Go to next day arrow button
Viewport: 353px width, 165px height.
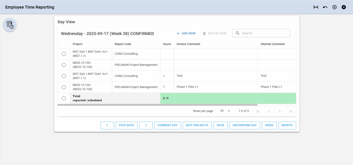click(x=146, y=125)
